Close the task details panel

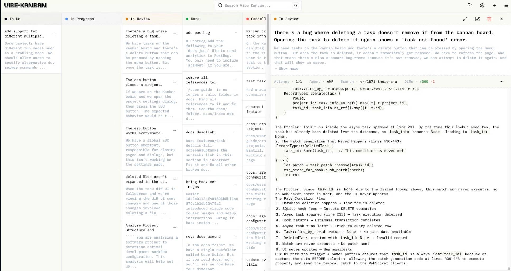[501, 19]
